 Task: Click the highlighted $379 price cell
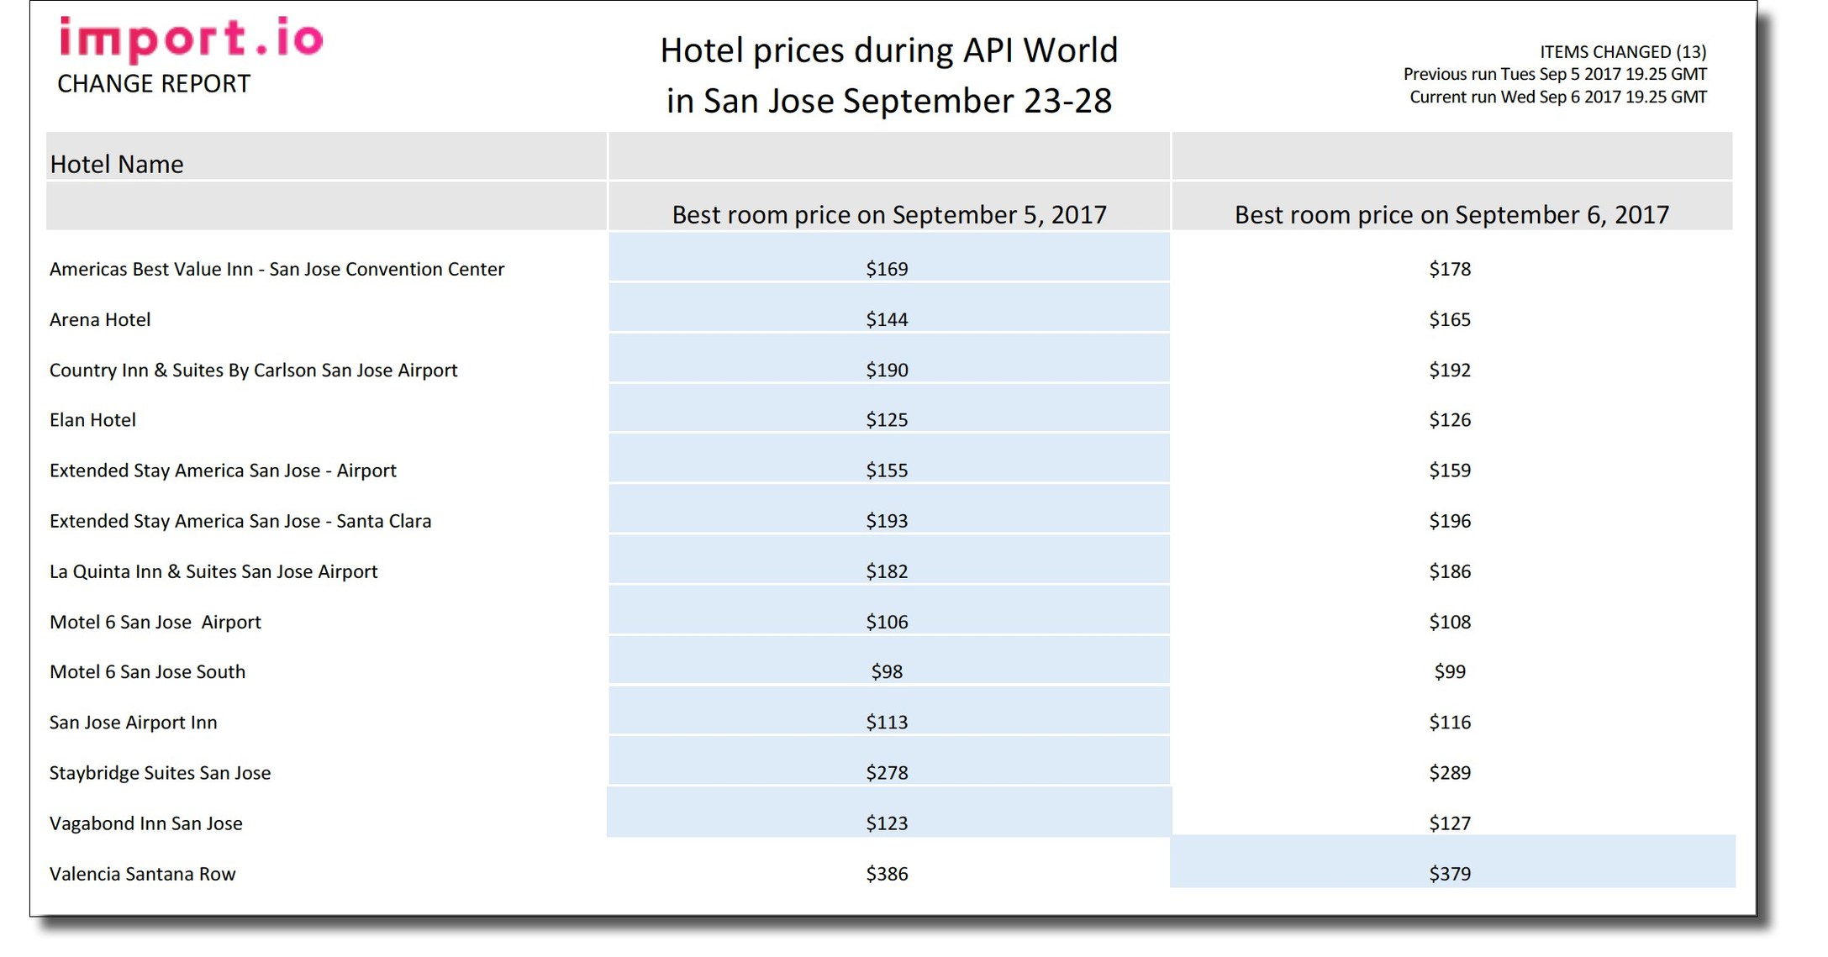tap(1450, 873)
